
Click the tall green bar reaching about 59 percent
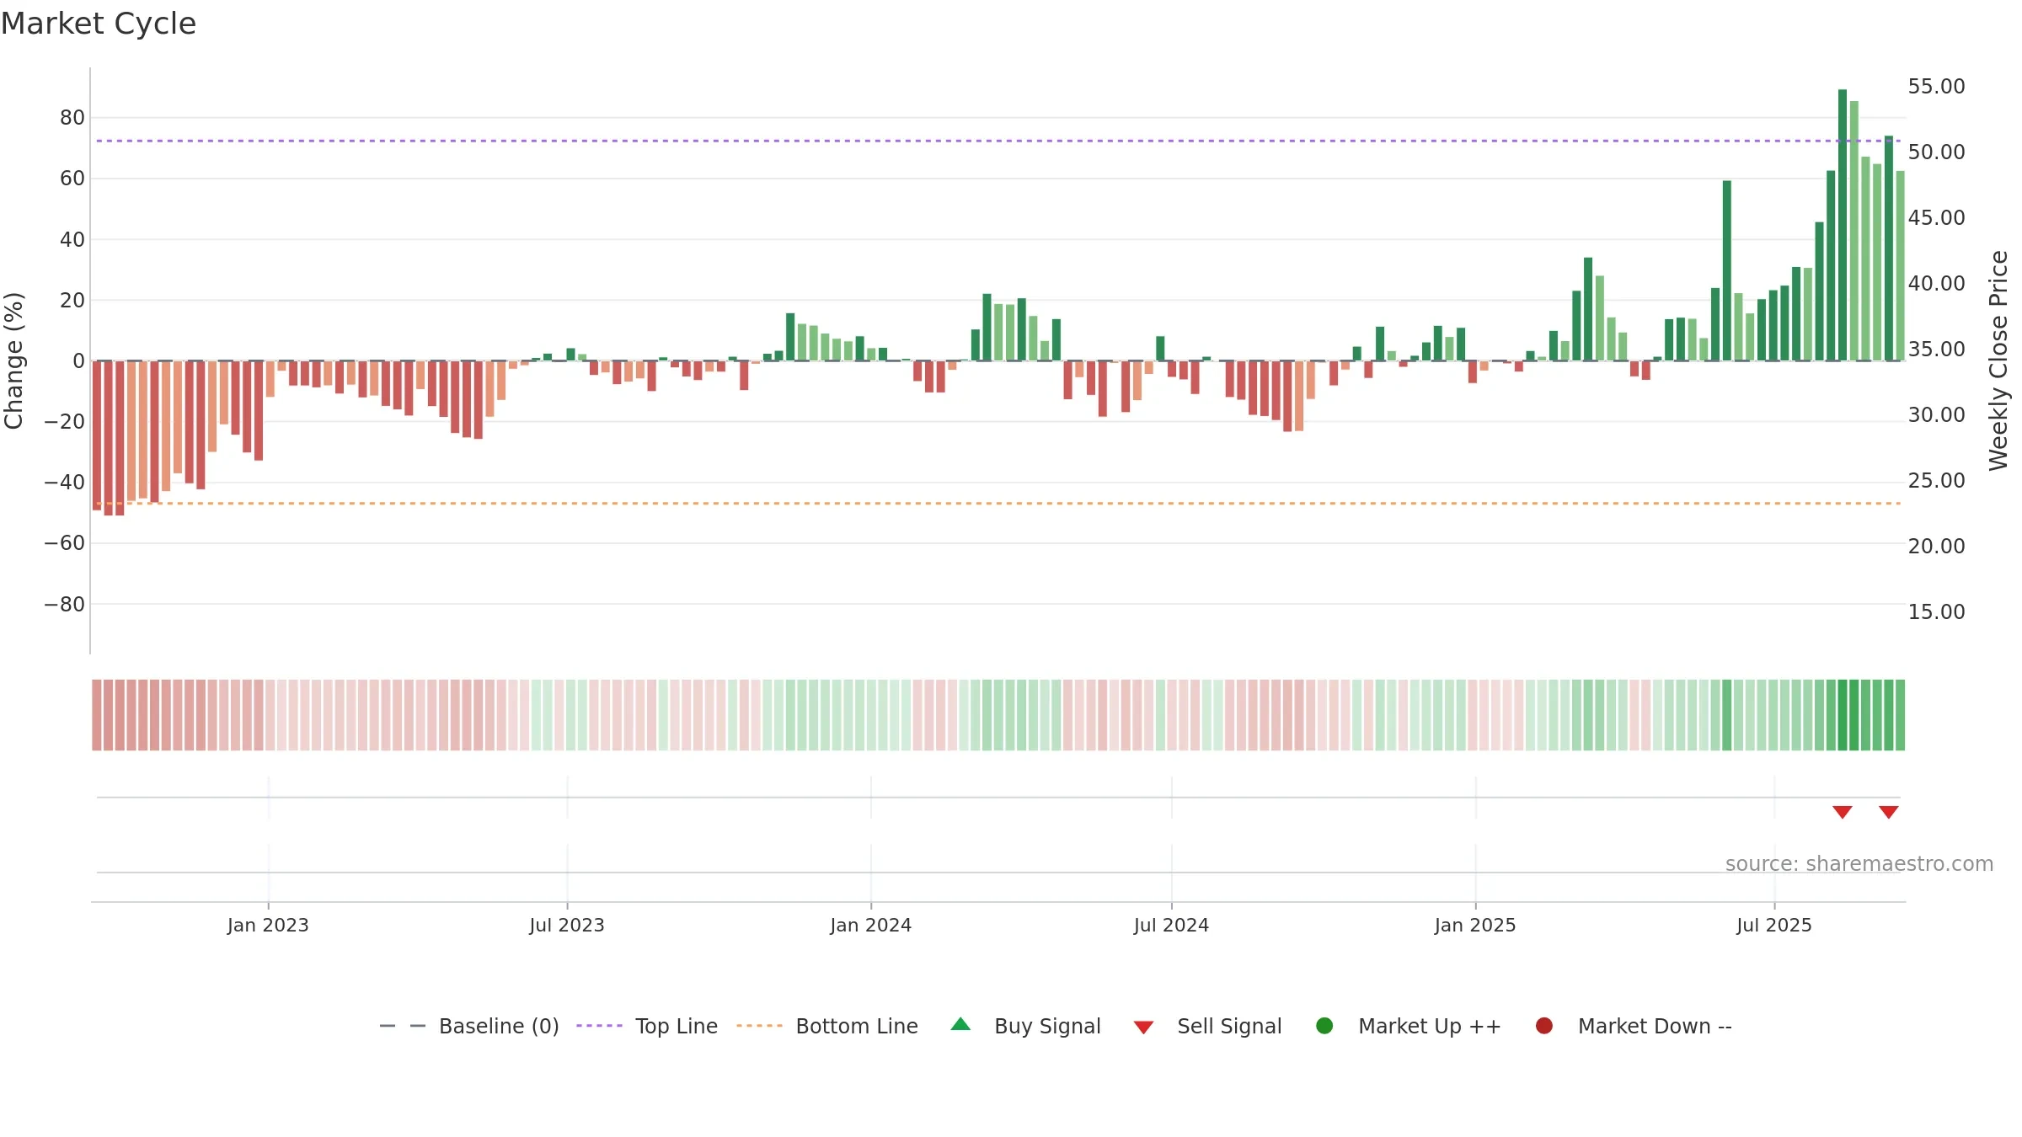click(x=1727, y=270)
